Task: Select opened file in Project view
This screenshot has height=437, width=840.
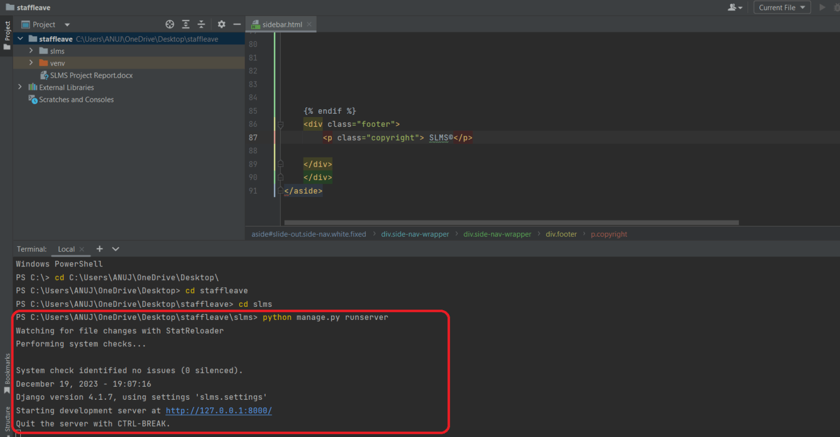Action: (x=170, y=24)
